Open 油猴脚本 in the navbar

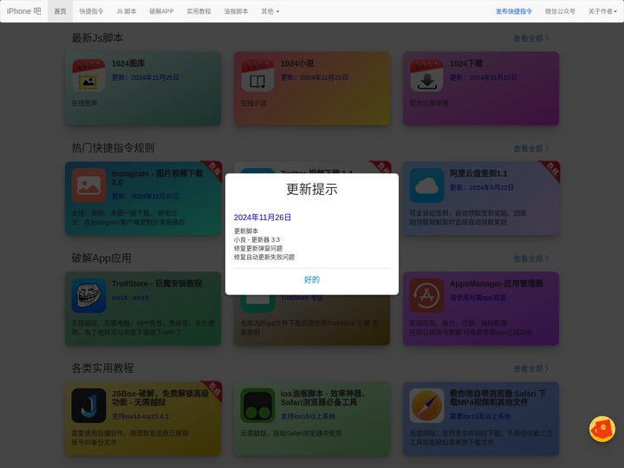coord(236,11)
